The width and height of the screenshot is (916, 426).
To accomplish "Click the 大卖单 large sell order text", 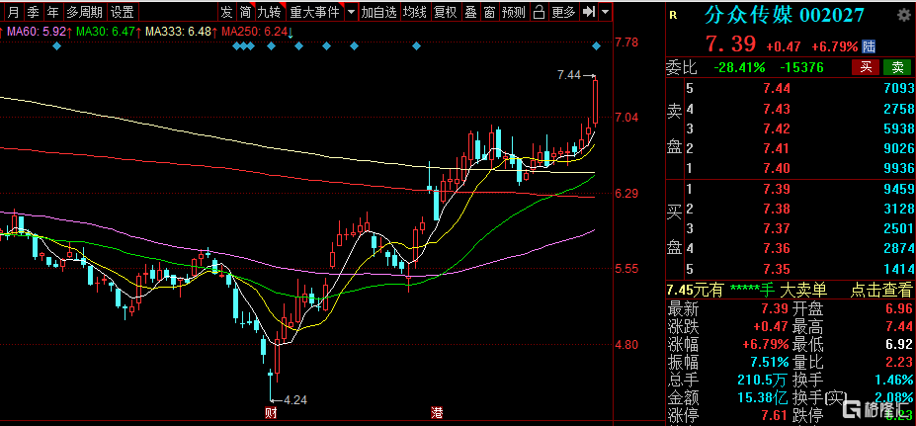I will (803, 289).
